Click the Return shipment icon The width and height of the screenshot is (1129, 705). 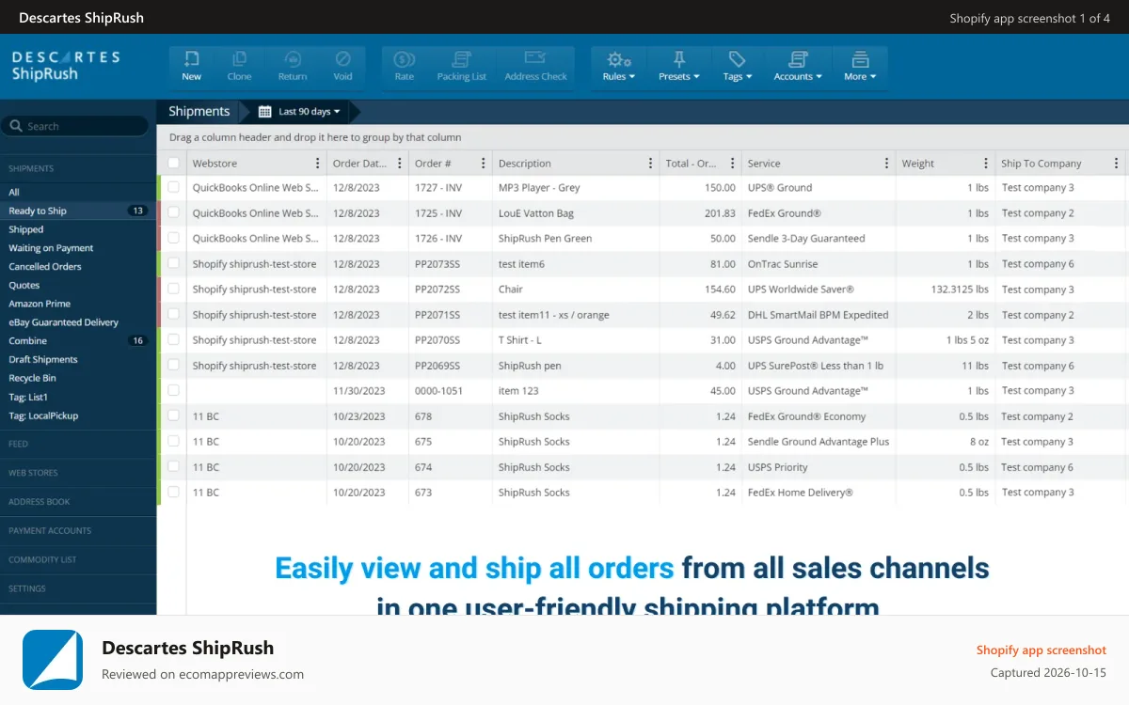[293, 67]
